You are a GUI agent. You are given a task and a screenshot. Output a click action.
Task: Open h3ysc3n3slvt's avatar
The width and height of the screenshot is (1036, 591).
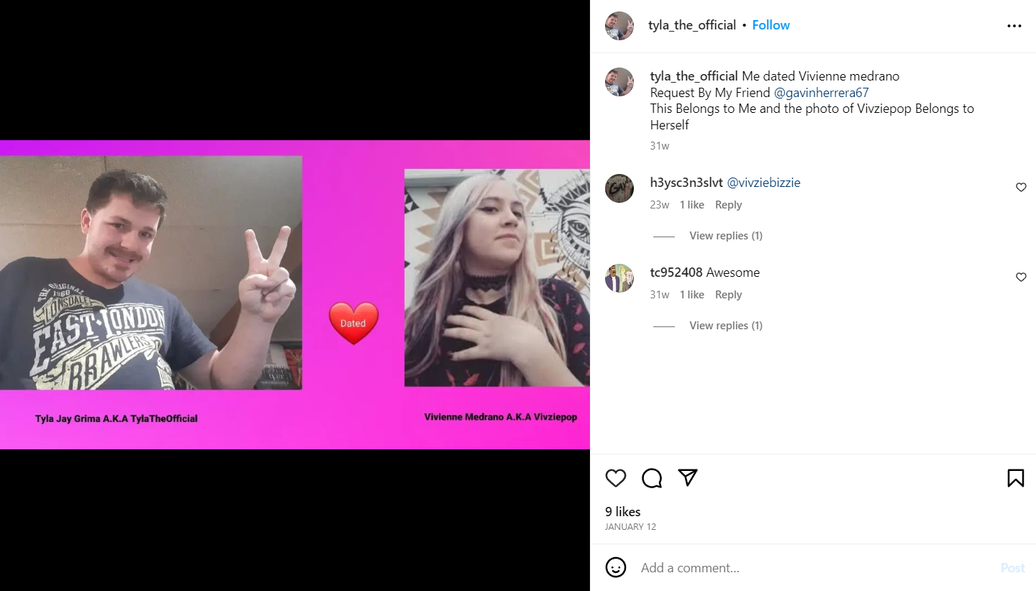pyautogui.click(x=619, y=188)
